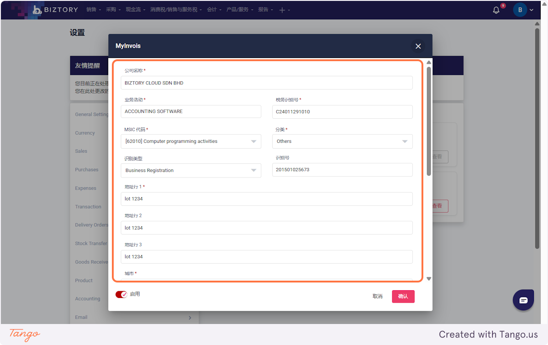Select Sales in settings sidebar
548x345 pixels.
click(81, 152)
